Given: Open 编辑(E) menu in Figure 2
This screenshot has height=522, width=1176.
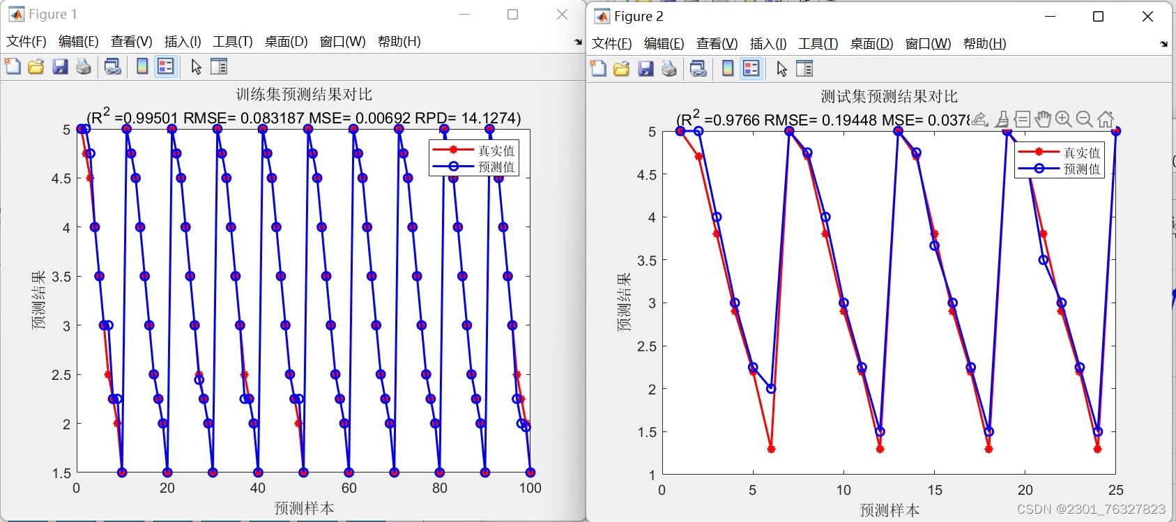Looking at the screenshot, I should click(664, 44).
